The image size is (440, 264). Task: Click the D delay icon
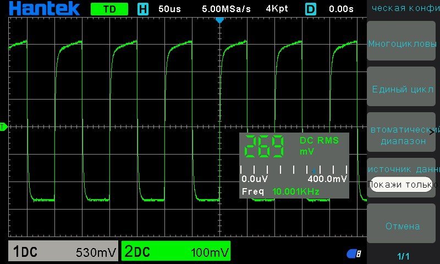311,9
